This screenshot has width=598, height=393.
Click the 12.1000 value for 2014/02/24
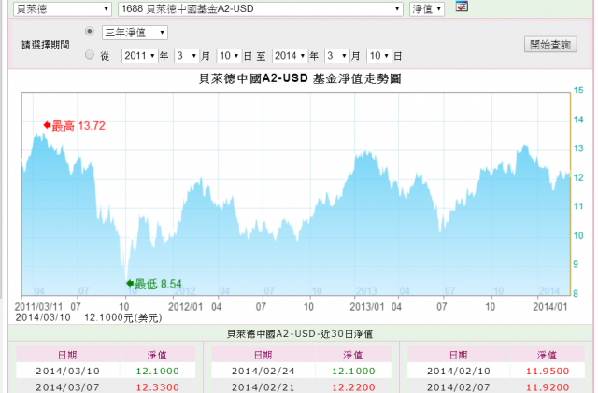[x=353, y=371]
